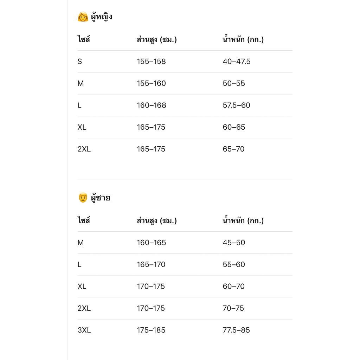Viewport: 360px width, 360px height.
Task: Select size S row in women's table
Action: coord(185,62)
